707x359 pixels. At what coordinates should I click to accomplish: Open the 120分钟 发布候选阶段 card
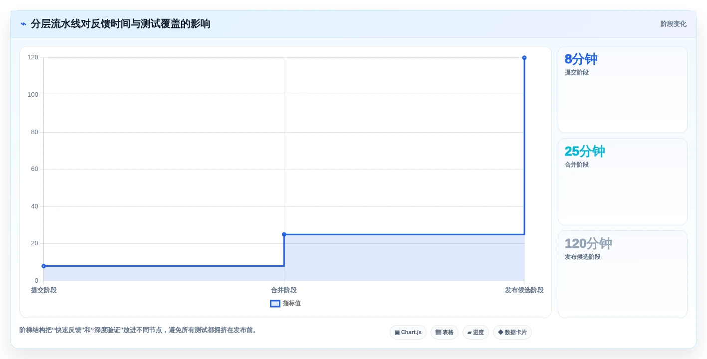623,274
